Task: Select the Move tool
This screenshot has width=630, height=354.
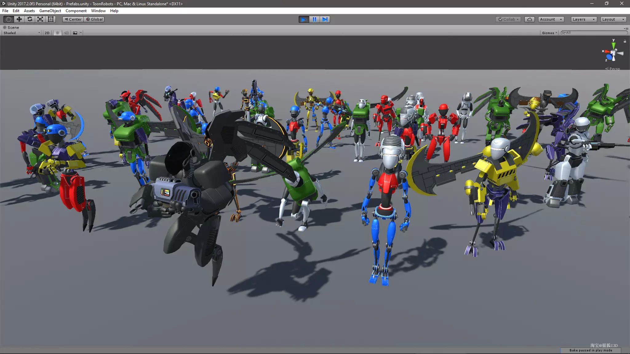Action: pos(19,19)
